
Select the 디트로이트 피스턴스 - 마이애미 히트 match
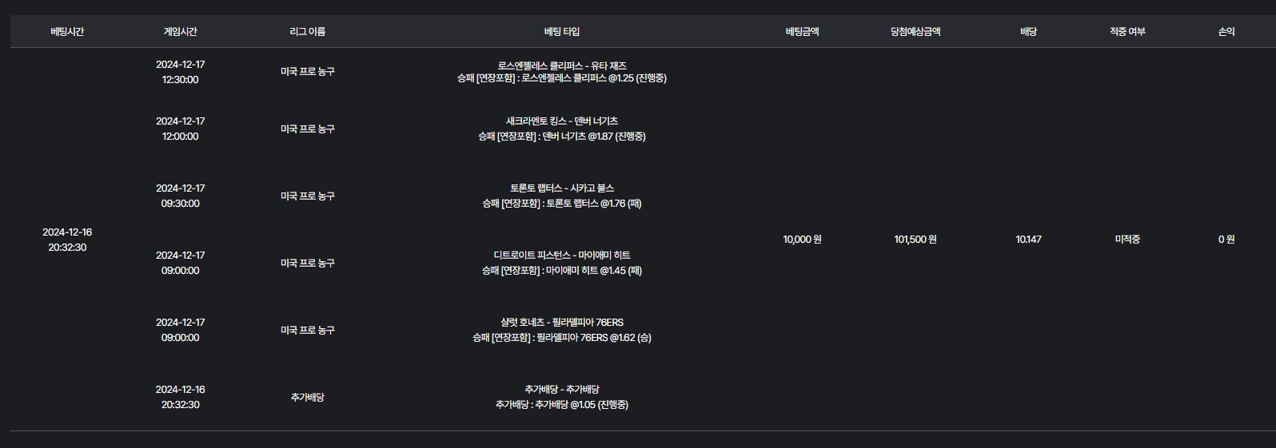(561, 256)
